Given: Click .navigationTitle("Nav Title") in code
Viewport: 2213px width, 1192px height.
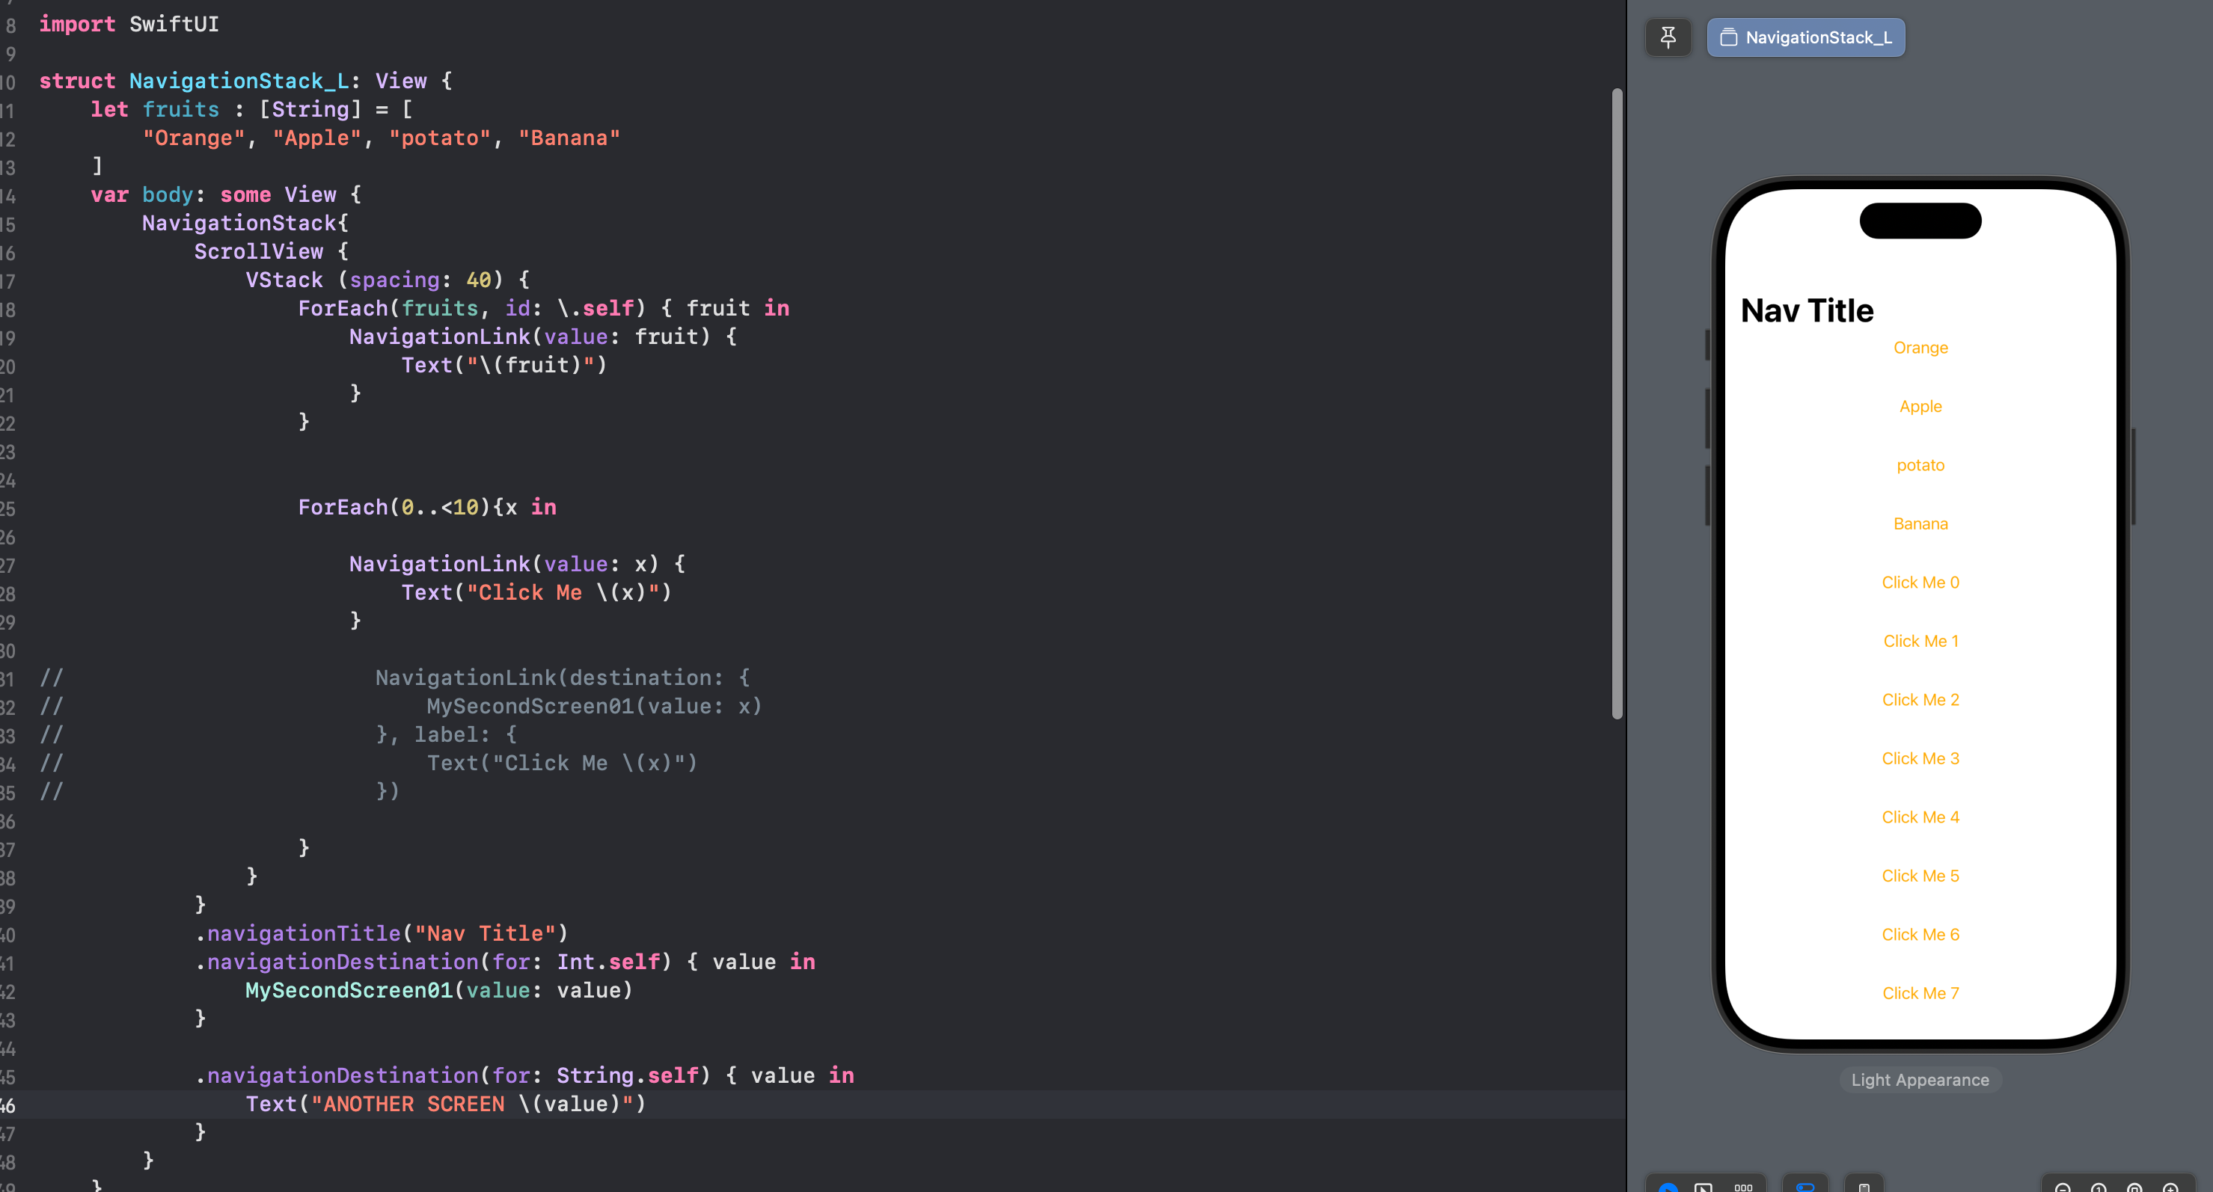Looking at the screenshot, I should [382, 933].
